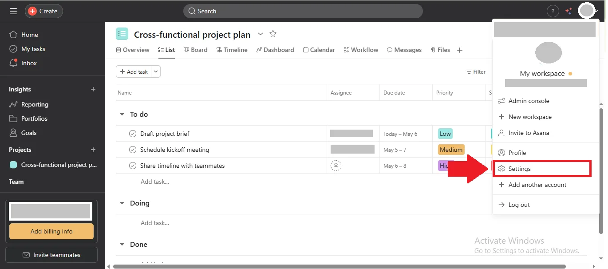The width and height of the screenshot is (608, 269).
Task: Switch to Overview tab
Action: click(x=133, y=50)
